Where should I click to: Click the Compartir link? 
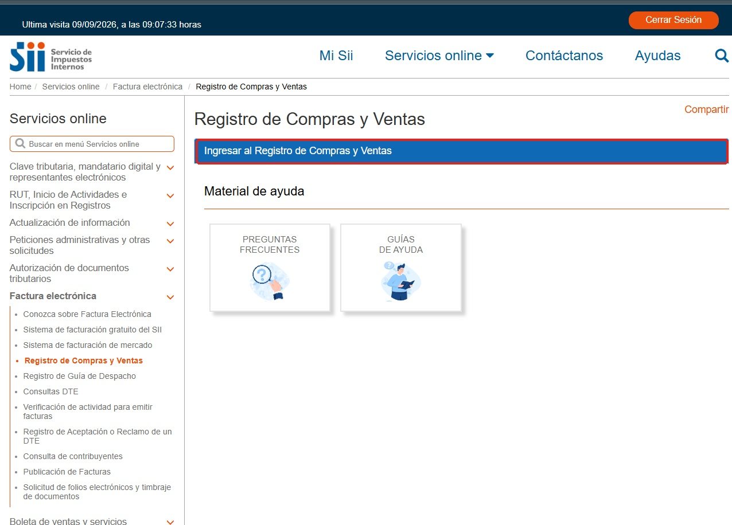point(706,109)
